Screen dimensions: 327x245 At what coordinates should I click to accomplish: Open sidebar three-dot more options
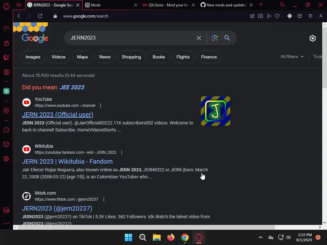(x=6, y=223)
